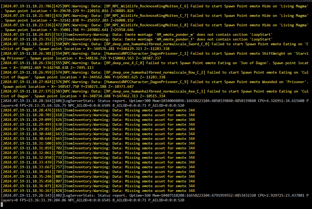Click BP_deep_one_humanhalfbreed_normalscale_Sword_C_0 in the log
This screenshot has width=312, height=209.
157,44
